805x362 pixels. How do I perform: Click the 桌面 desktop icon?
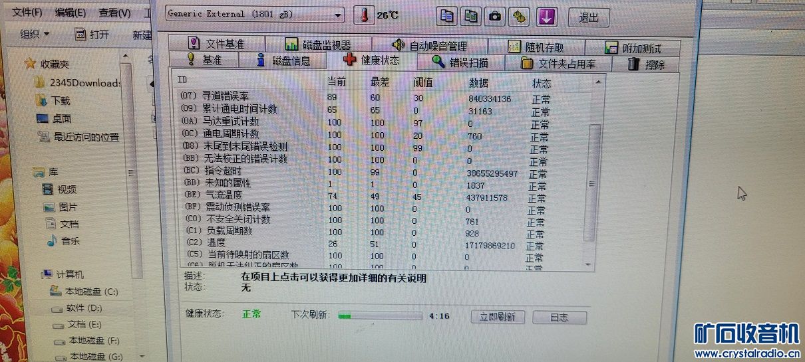[42, 119]
